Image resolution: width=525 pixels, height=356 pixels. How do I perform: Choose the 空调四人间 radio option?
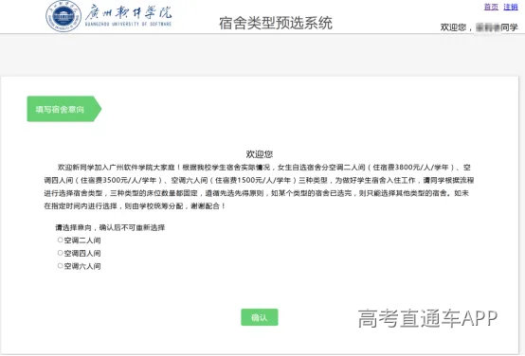[61, 253]
